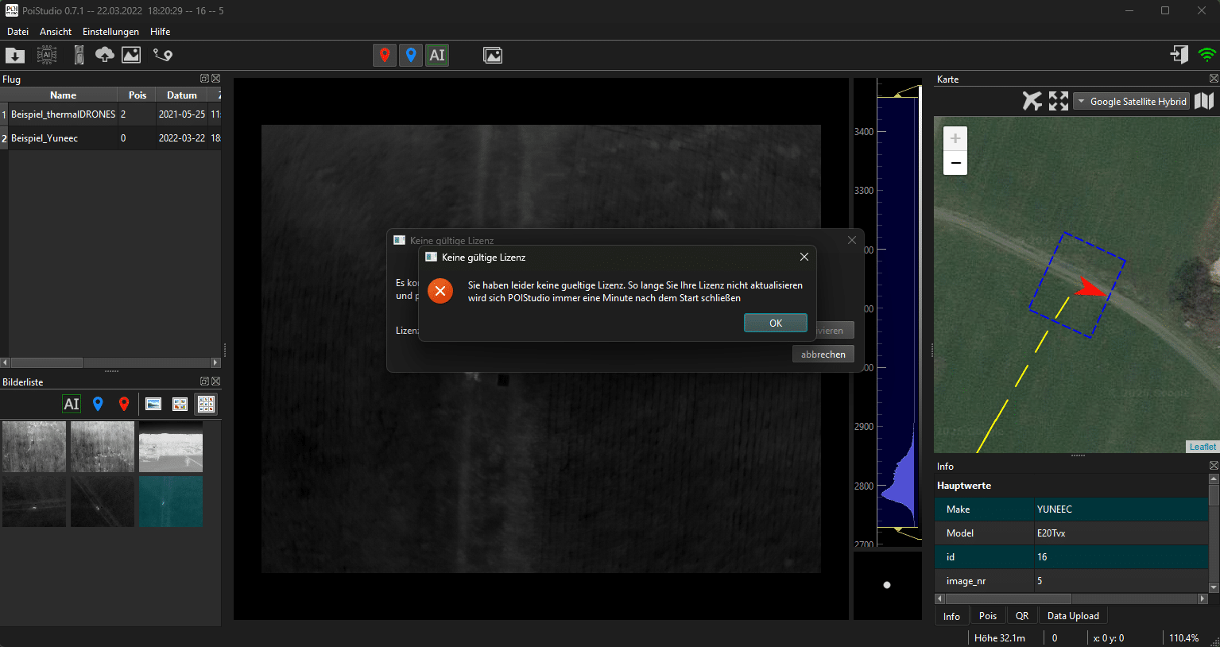Toggle the AI button in top toolbar

click(x=437, y=55)
